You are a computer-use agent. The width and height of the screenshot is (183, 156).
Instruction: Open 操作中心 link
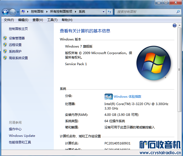pyautogui.click(x=15, y=129)
